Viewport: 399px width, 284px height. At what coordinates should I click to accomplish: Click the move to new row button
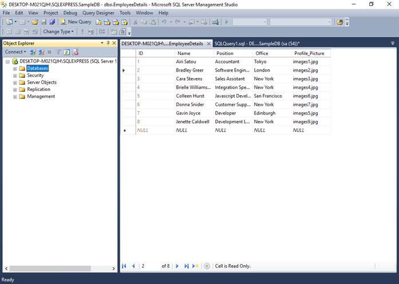[195, 266]
